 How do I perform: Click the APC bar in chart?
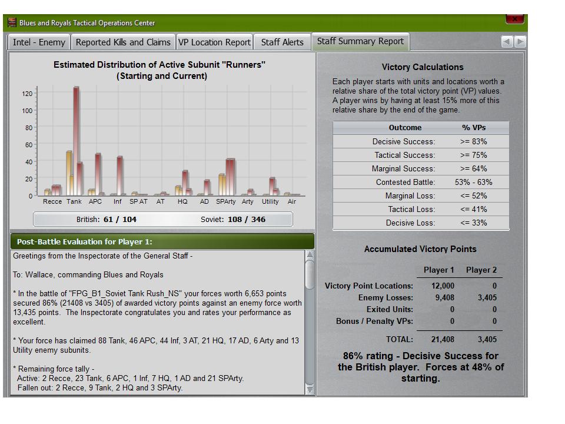point(98,174)
